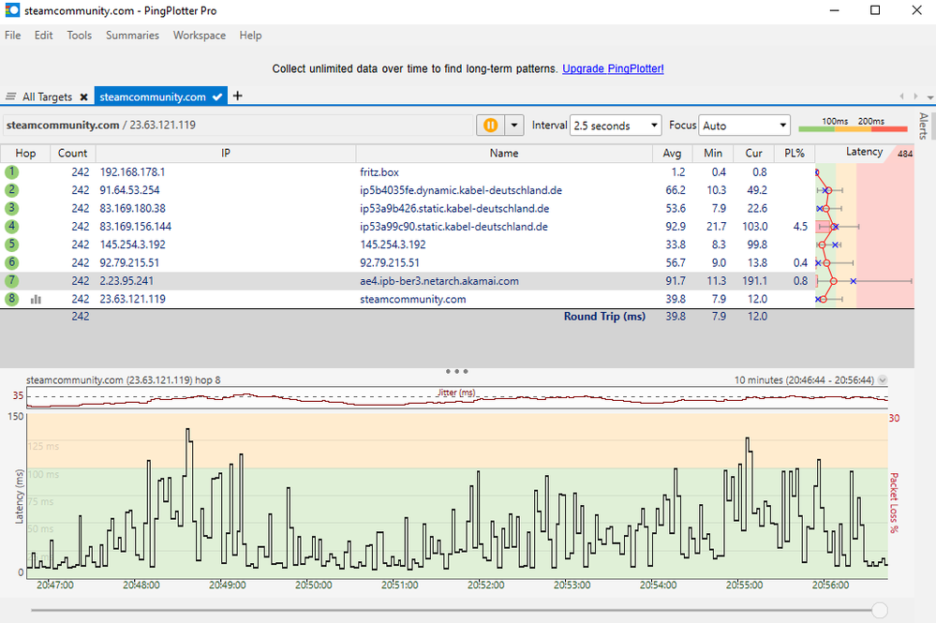Select the 145.254.3.192 name cell

(x=393, y=245)
